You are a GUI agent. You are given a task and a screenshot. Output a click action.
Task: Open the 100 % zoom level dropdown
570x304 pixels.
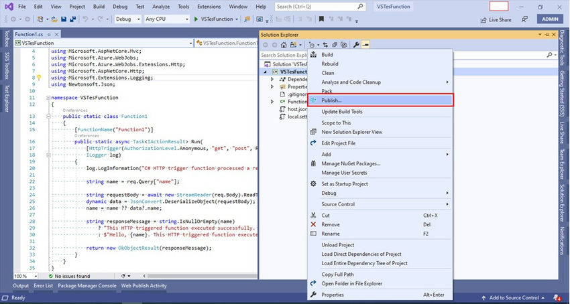point(24,276)
